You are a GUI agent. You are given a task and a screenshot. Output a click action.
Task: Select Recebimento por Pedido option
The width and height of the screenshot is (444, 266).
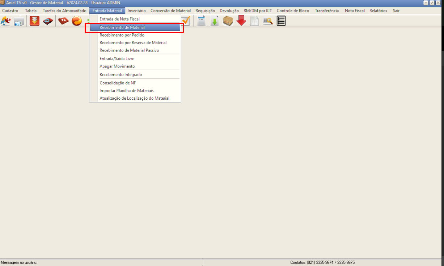pos(122,35)
